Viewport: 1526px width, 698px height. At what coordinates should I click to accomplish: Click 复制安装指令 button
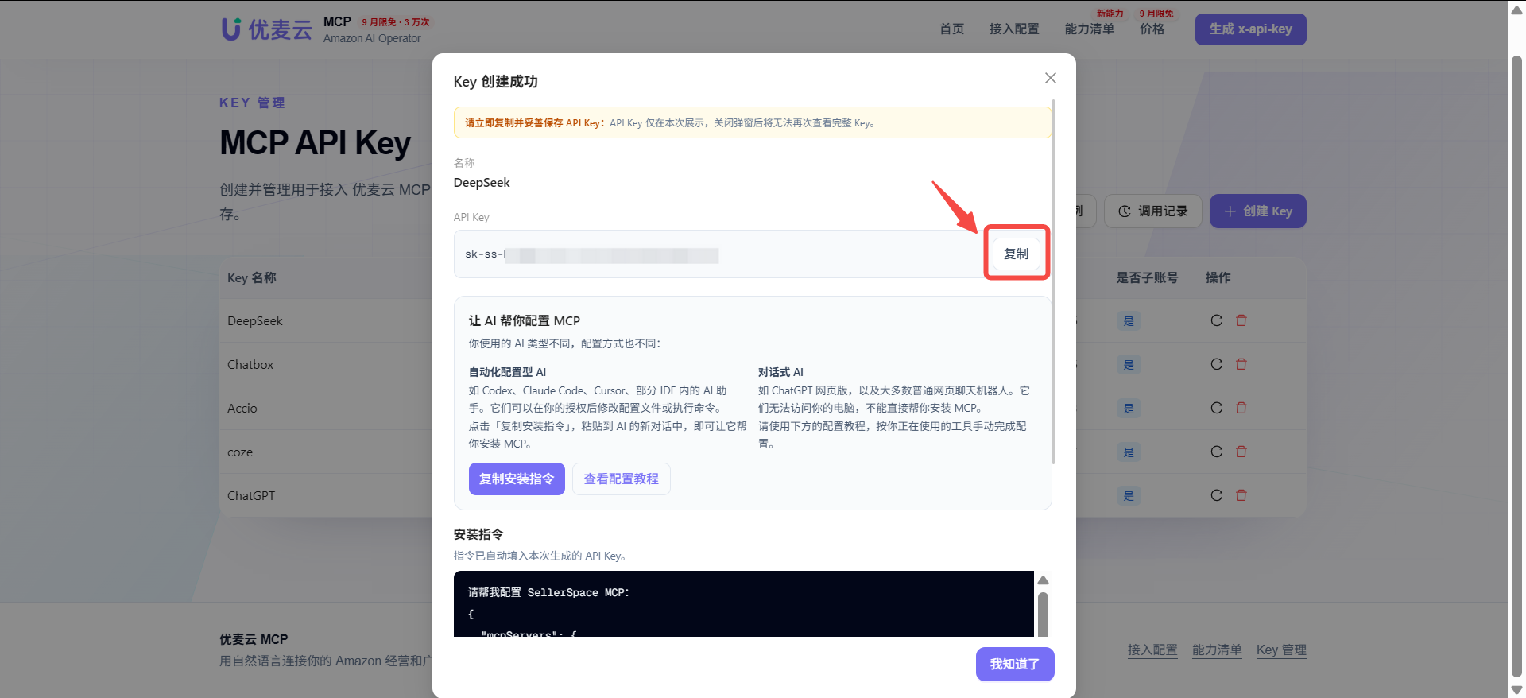[x=517, y=479]
